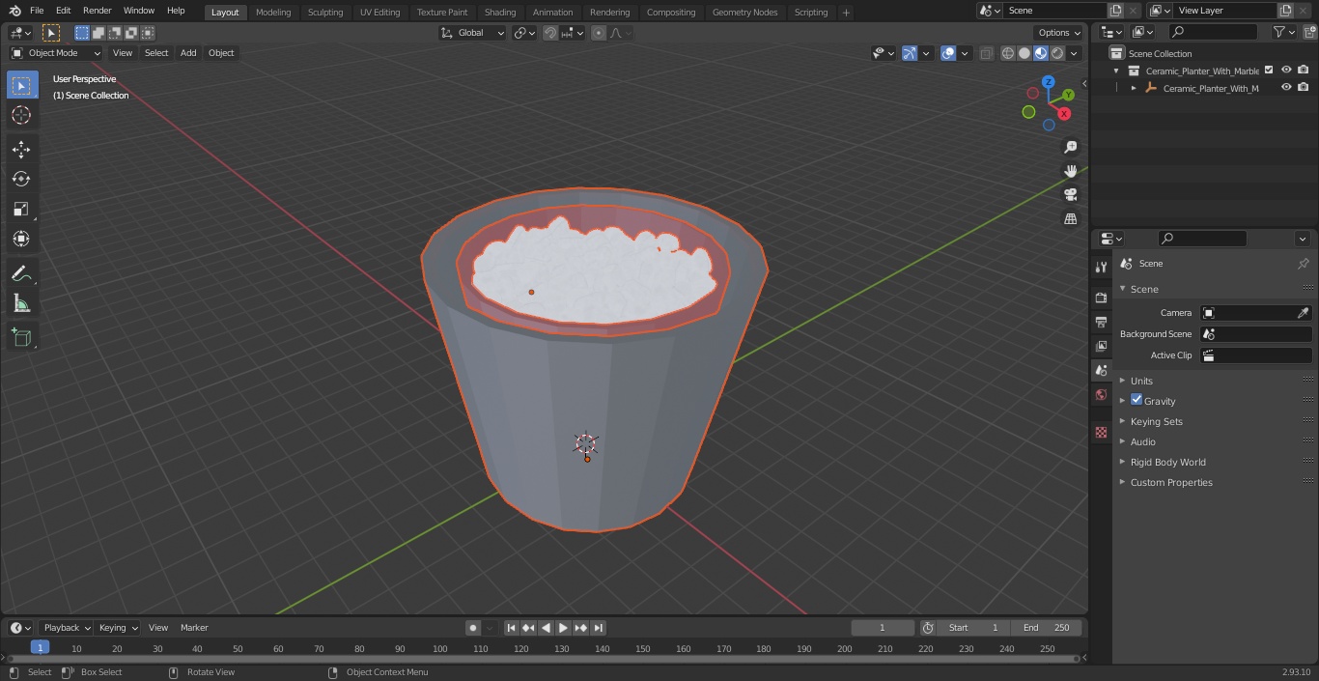The image size is (1319, 681).
Task: Switch to the Modeling workspace tab
Action: (x=273, y=13)
